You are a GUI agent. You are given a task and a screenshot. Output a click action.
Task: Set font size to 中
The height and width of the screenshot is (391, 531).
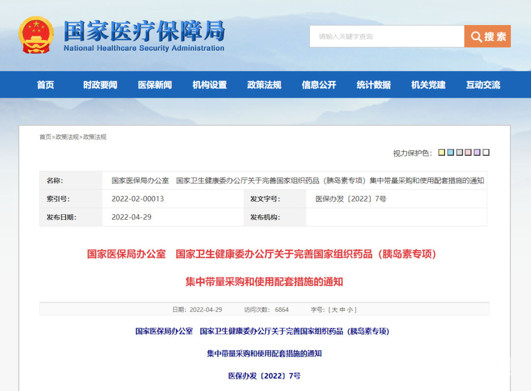pyautogui.click(x=342, y=310)
